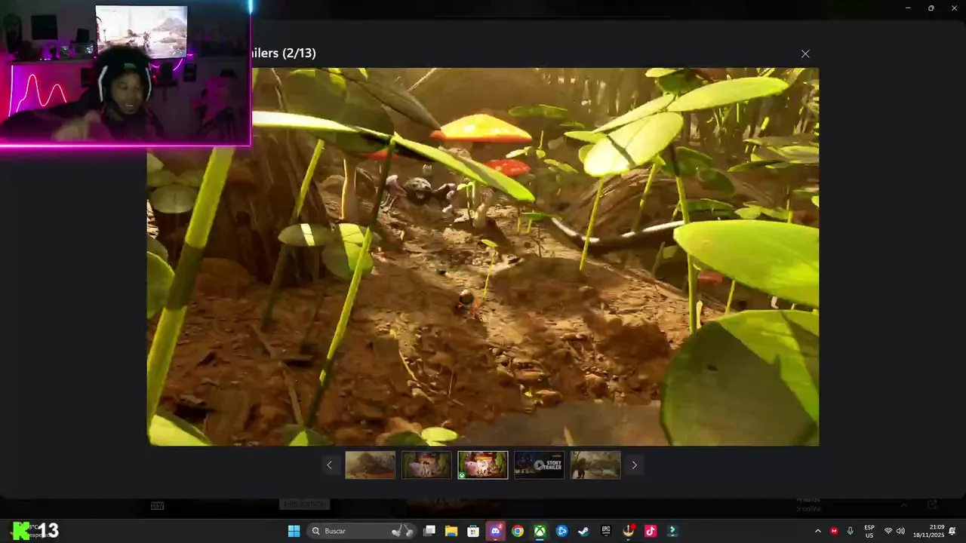
Task: Open the second gallery thumbnail
Action: (x=426, y=465)
